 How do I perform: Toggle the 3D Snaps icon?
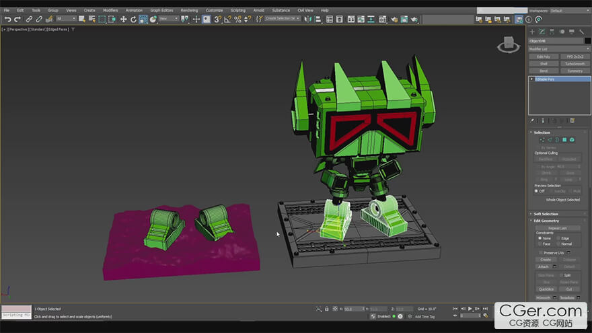pos(217,19)
